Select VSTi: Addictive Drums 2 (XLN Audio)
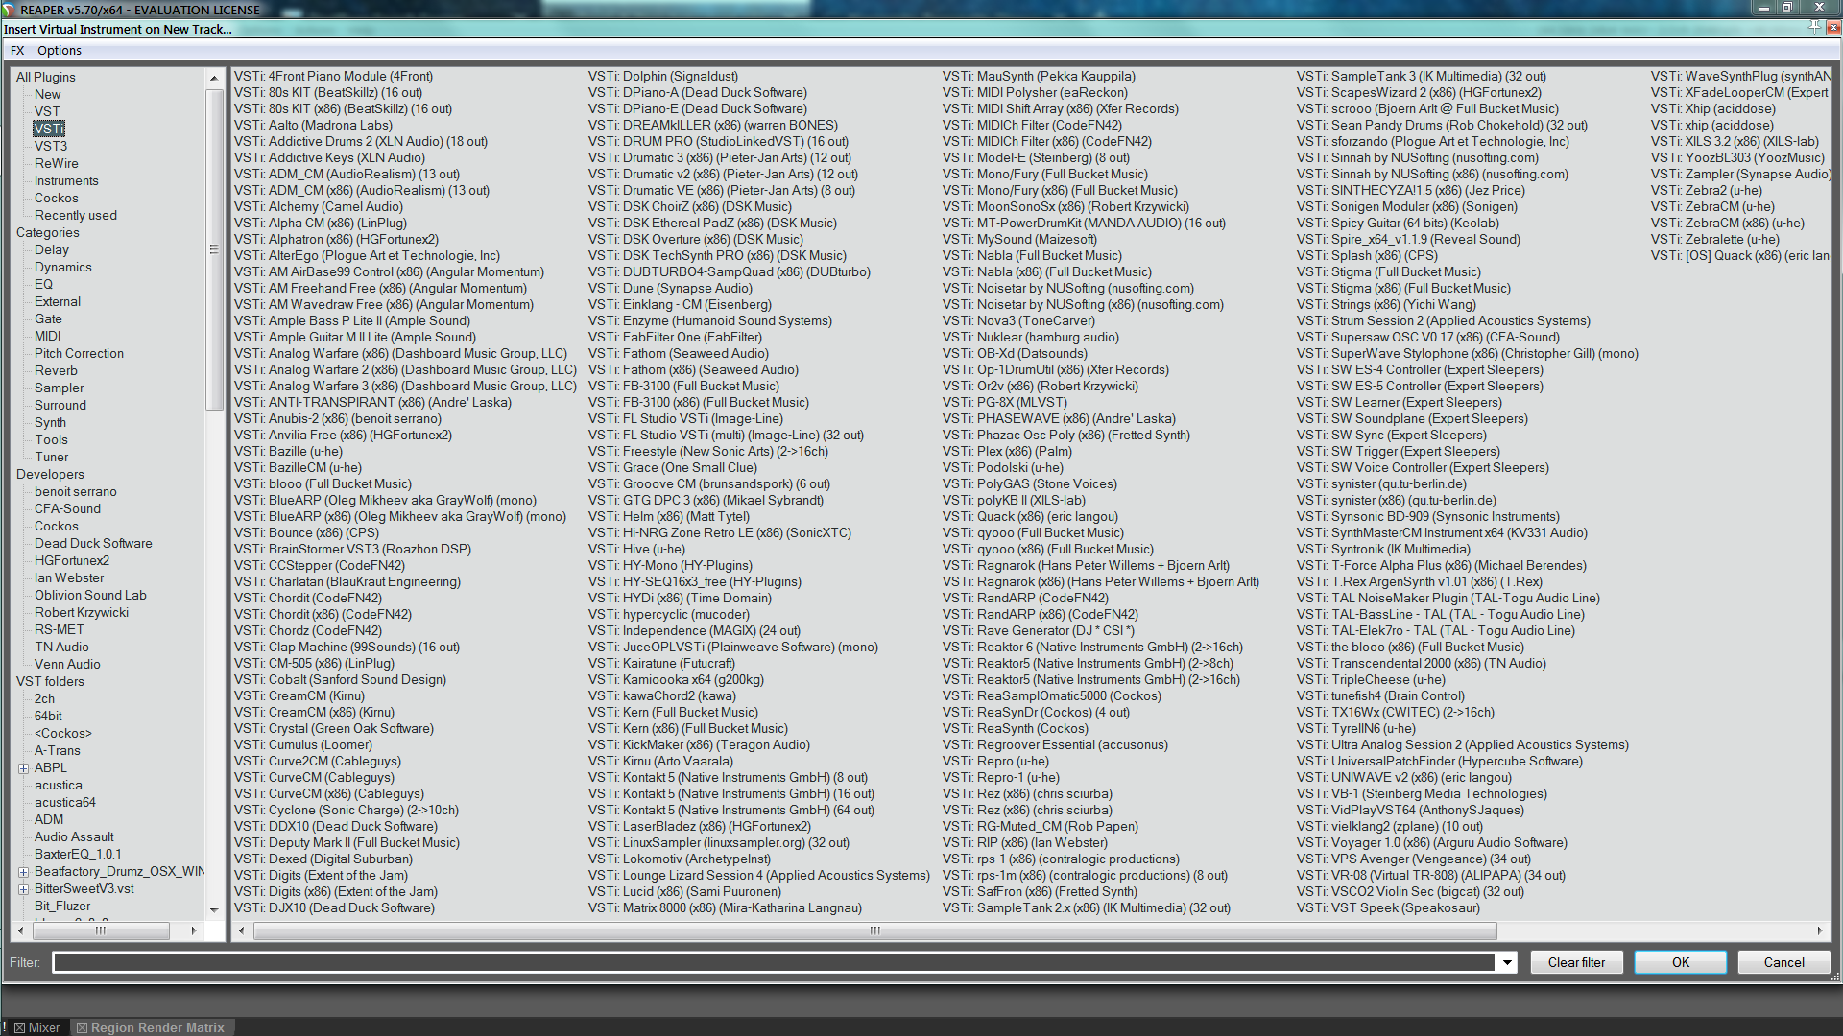This screenshot has height=1036, width=1843. click(361, 141)
